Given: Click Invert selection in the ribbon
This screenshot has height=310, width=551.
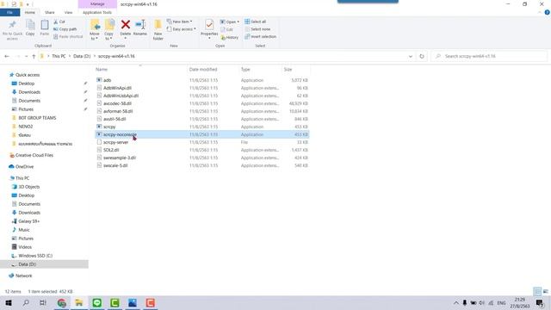Looking at the screenshot, I should [260, 36].
